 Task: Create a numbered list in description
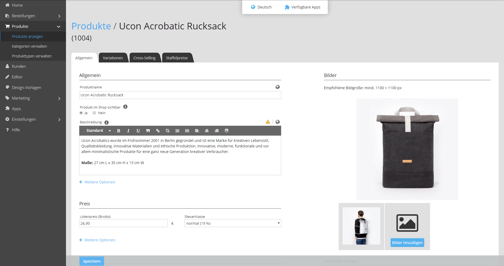[177, 131]
